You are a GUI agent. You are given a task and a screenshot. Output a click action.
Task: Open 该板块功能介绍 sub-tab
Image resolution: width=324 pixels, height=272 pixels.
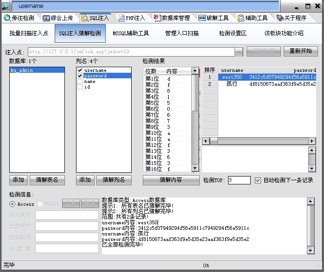[284, 33]
